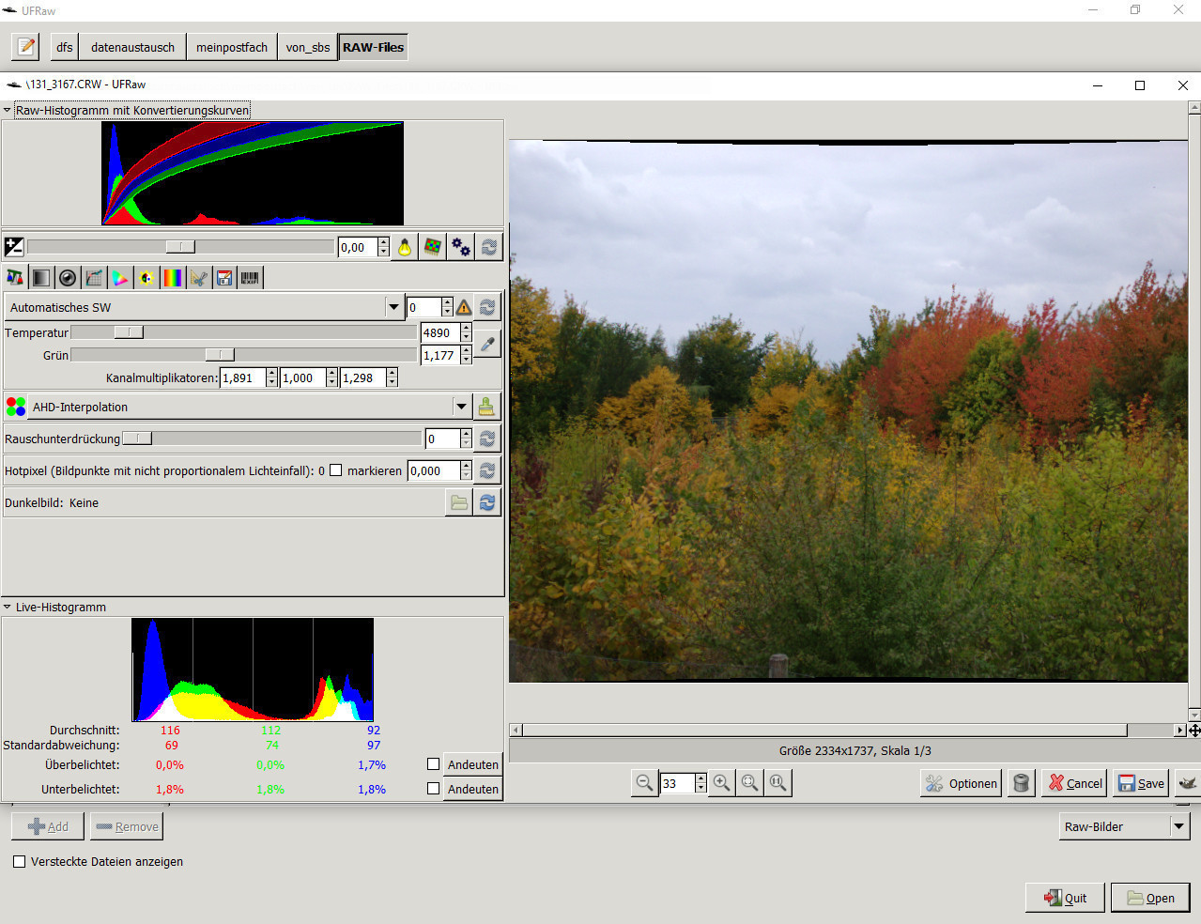This screenshot has height=924, width=1201.
Task: Enable the Hotpixel markieren checkbox
Action: pos(336,470)
